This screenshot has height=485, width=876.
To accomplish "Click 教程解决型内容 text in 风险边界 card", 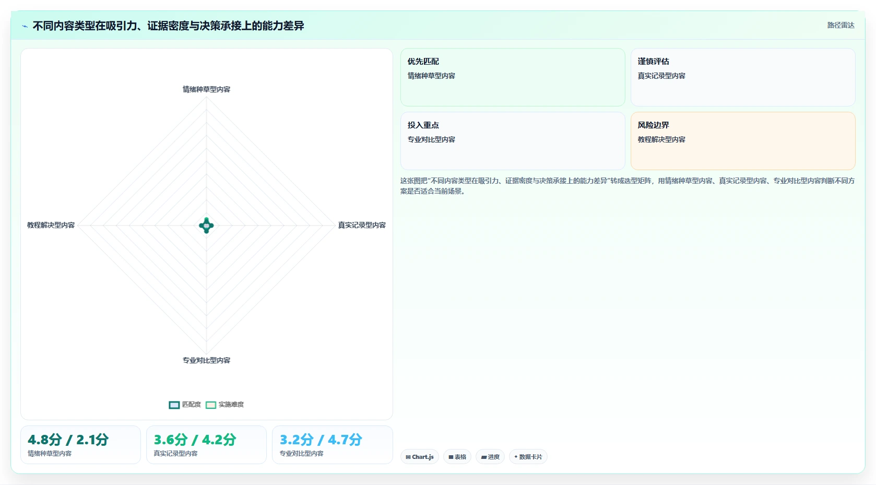I will click(x=661, y=139).
